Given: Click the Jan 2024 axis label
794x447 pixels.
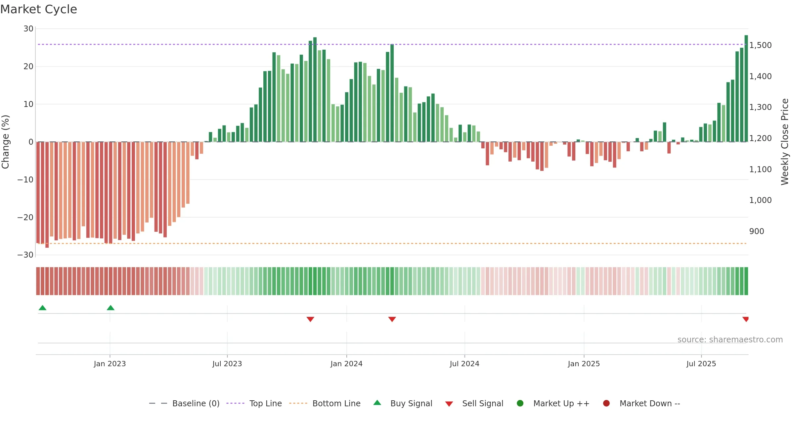Looking at the screenshot, I should pyautogui.click(x=347, y=364).
